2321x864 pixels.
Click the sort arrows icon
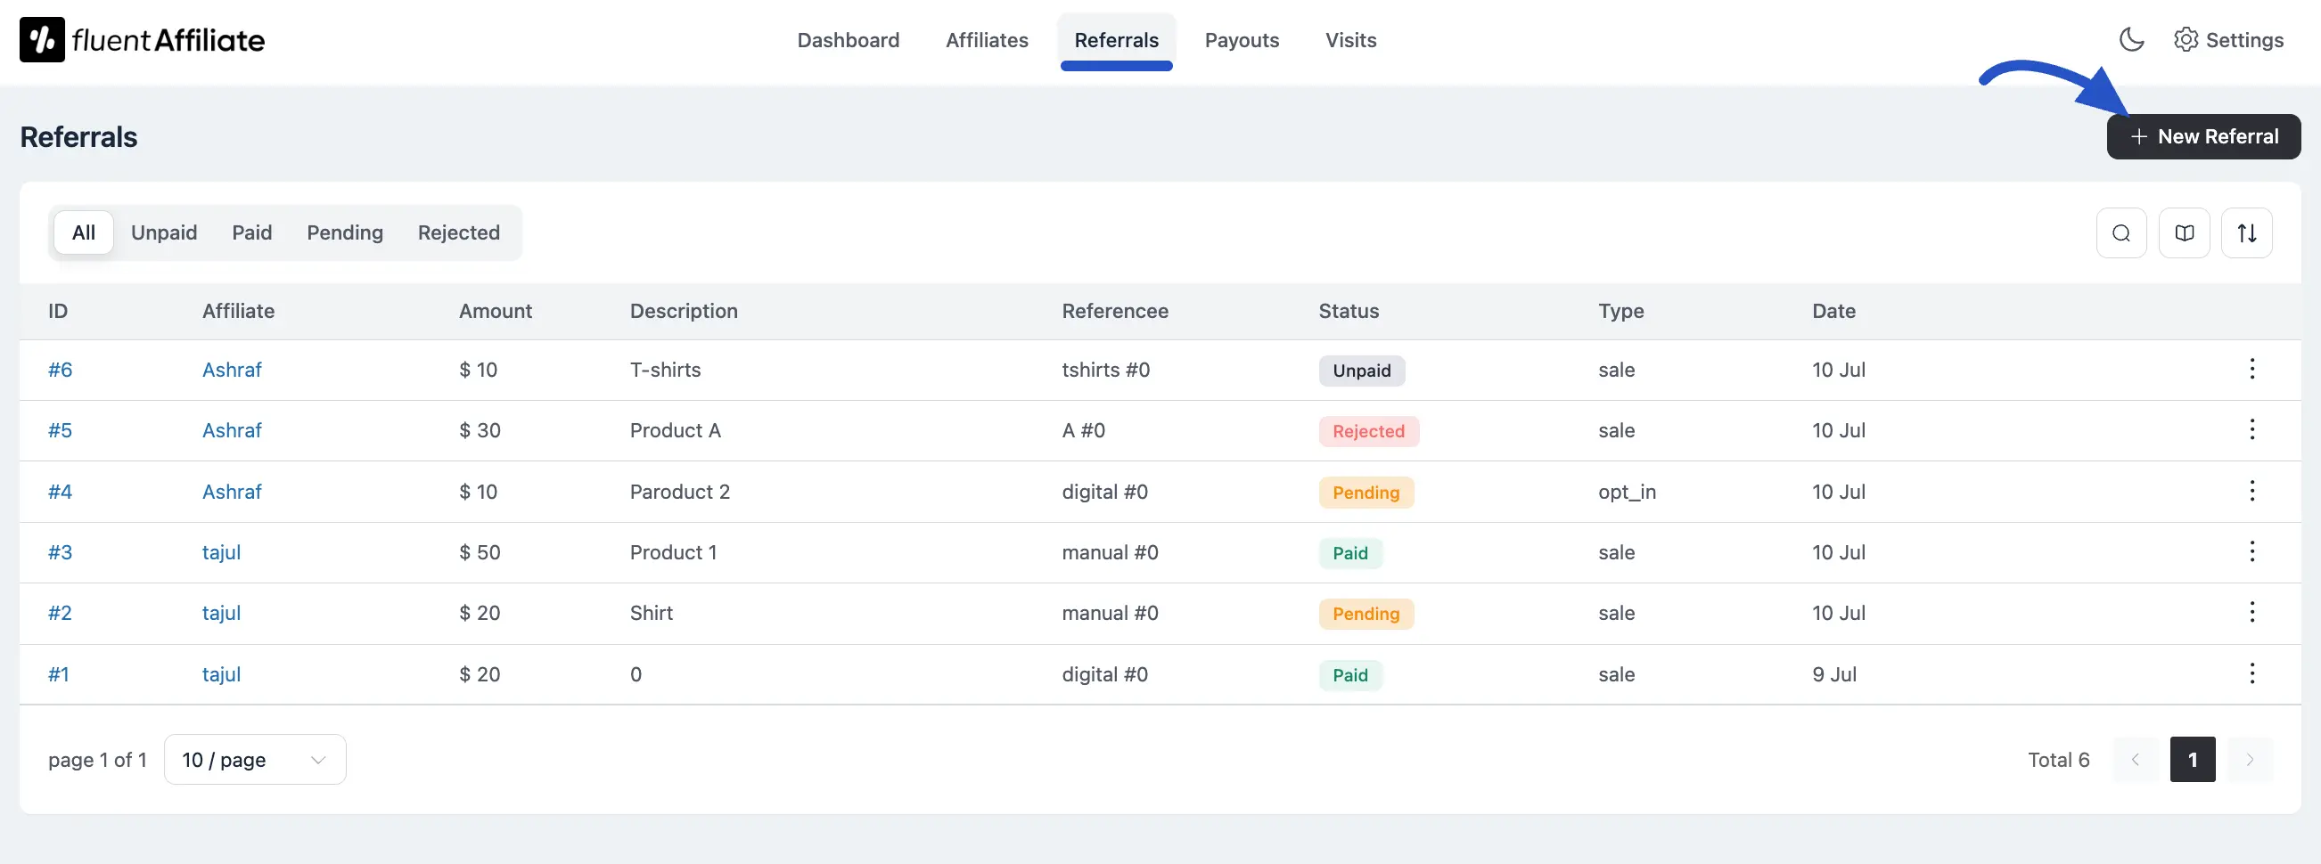point(2246,233)
